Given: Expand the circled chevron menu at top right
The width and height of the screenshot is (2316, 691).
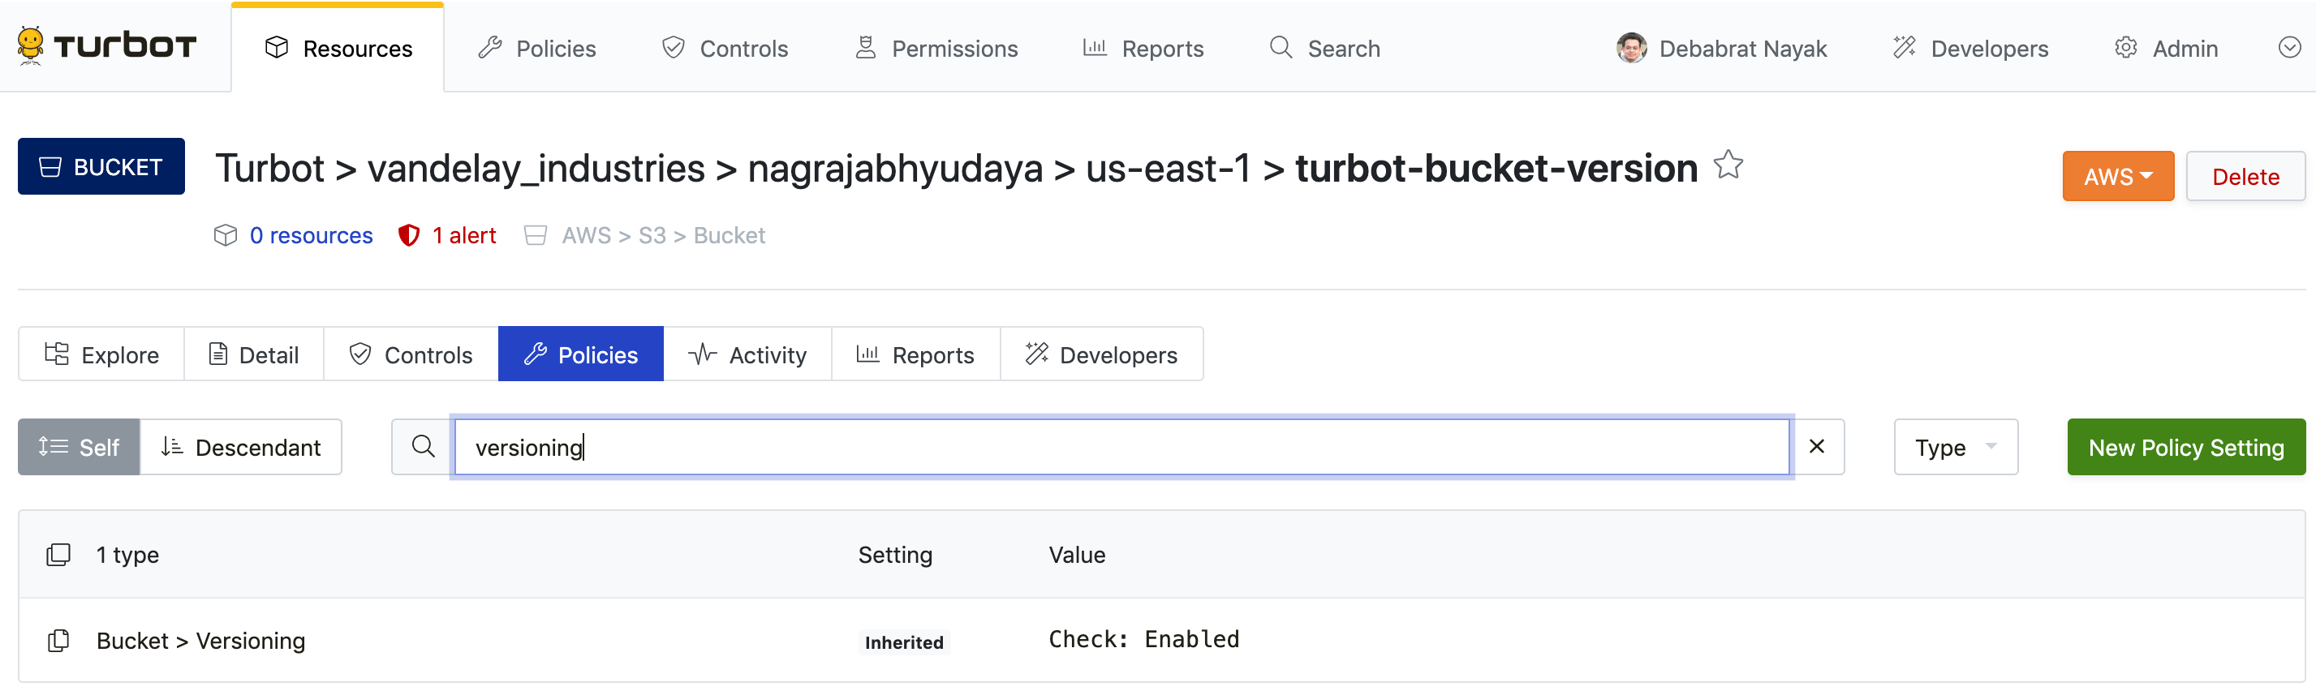Looking at the screenshot, I should click(2289, 49).
